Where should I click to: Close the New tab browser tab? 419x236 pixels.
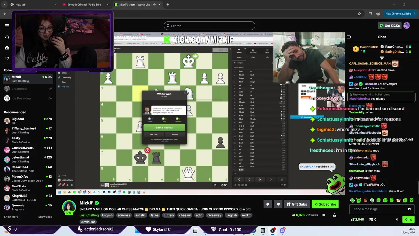coord(56,4)
